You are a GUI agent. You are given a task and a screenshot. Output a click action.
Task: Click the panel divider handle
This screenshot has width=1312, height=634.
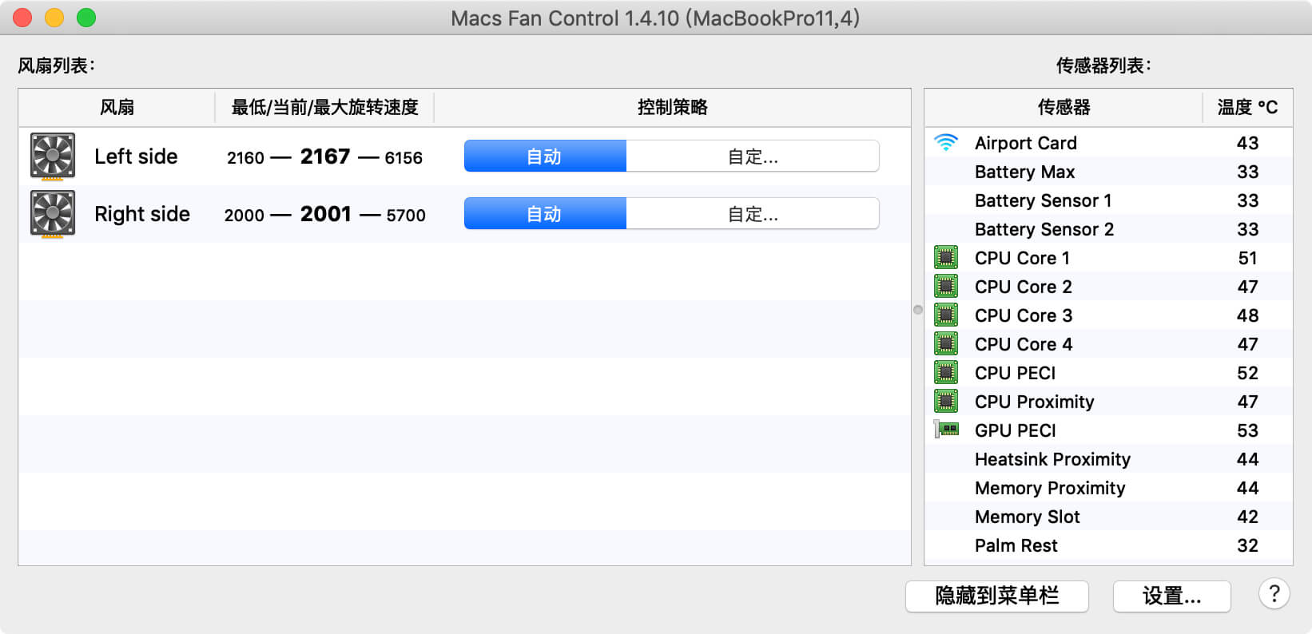918,310
